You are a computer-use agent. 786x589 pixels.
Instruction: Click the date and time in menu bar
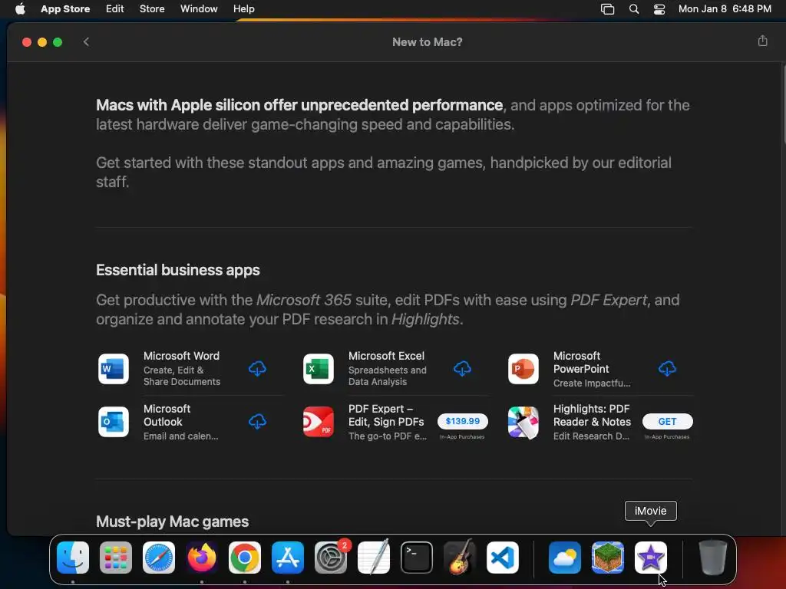tap(725, 8)
